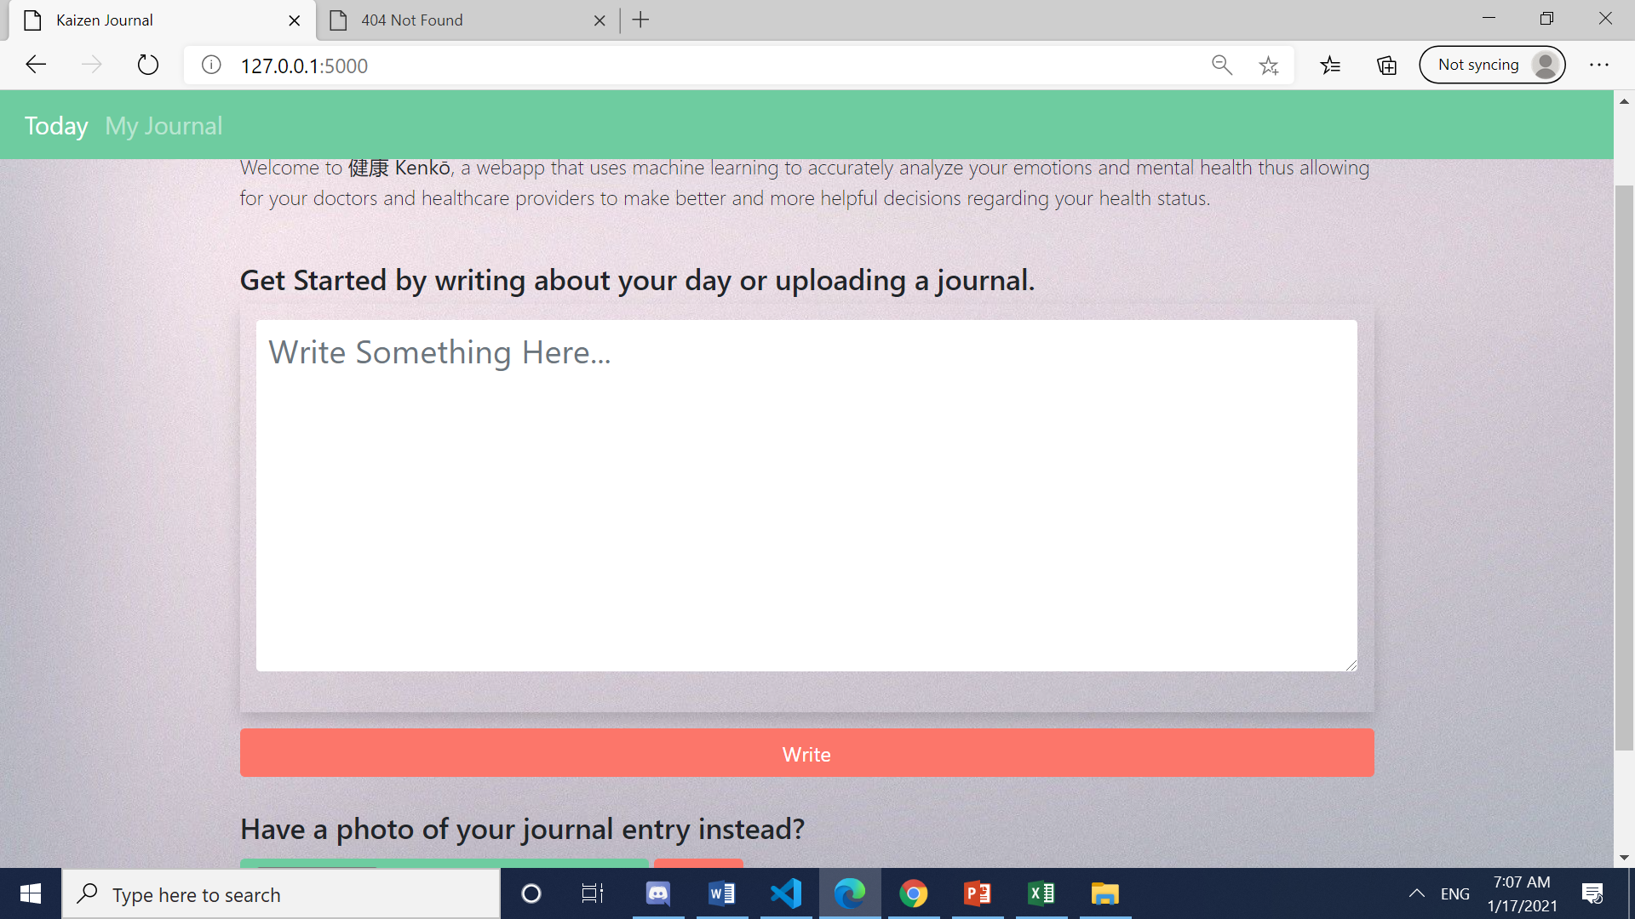Click the Write Something Here text area

(x=806, y=495)
